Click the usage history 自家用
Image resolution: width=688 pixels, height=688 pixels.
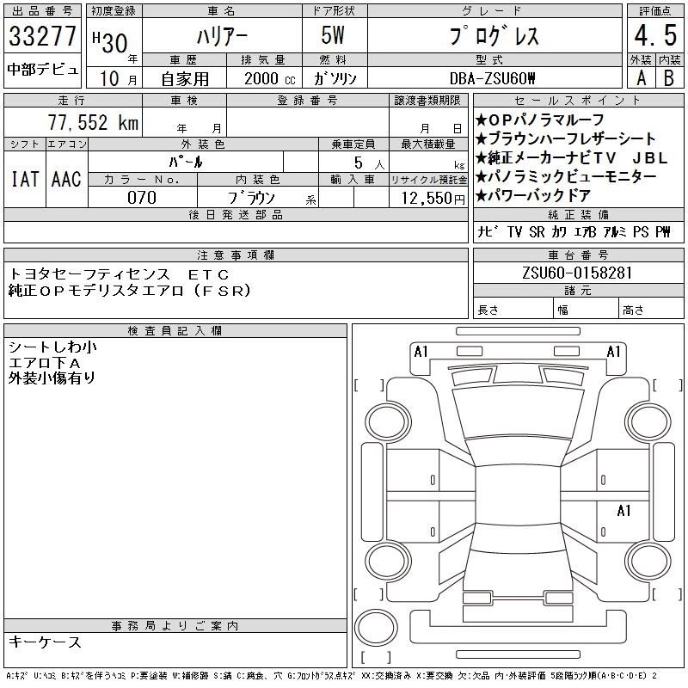(185, 79)
